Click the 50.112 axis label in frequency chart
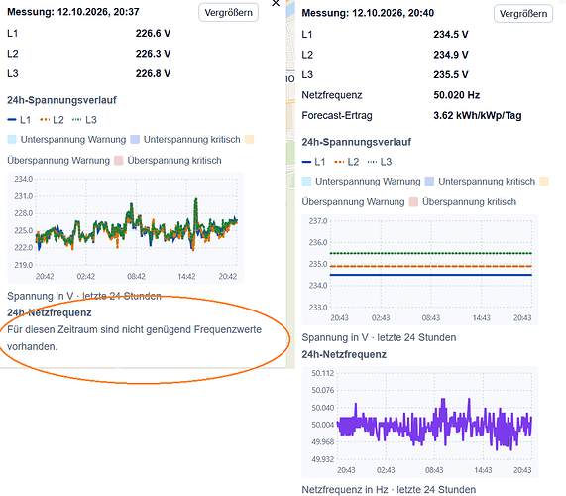 click(323, 373)
